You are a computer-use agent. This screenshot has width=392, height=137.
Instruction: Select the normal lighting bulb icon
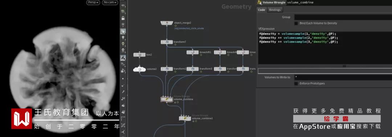123,38
